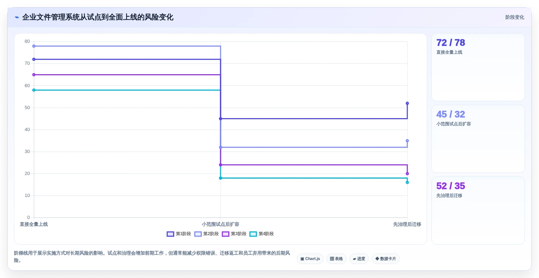This screenshot has height=278, width=539.
Task: Click x-axis label 直接全量上线
Action: [x=34, y=224]
